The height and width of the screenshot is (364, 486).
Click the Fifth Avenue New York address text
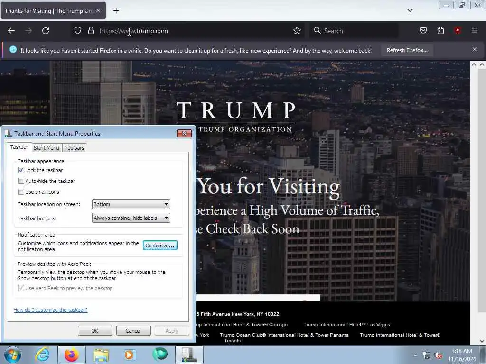(238, 314)
